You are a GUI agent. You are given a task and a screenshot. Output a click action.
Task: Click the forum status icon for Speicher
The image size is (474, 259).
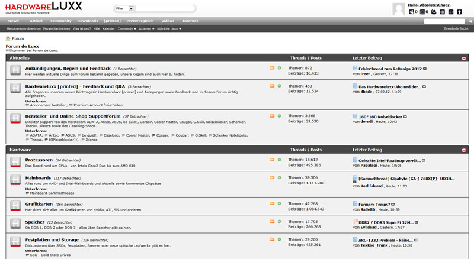(x=15, y=224)
